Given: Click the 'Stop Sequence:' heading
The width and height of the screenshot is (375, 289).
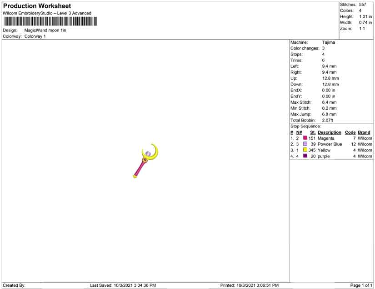Looking at the screenshot, I should pos(305,126).
